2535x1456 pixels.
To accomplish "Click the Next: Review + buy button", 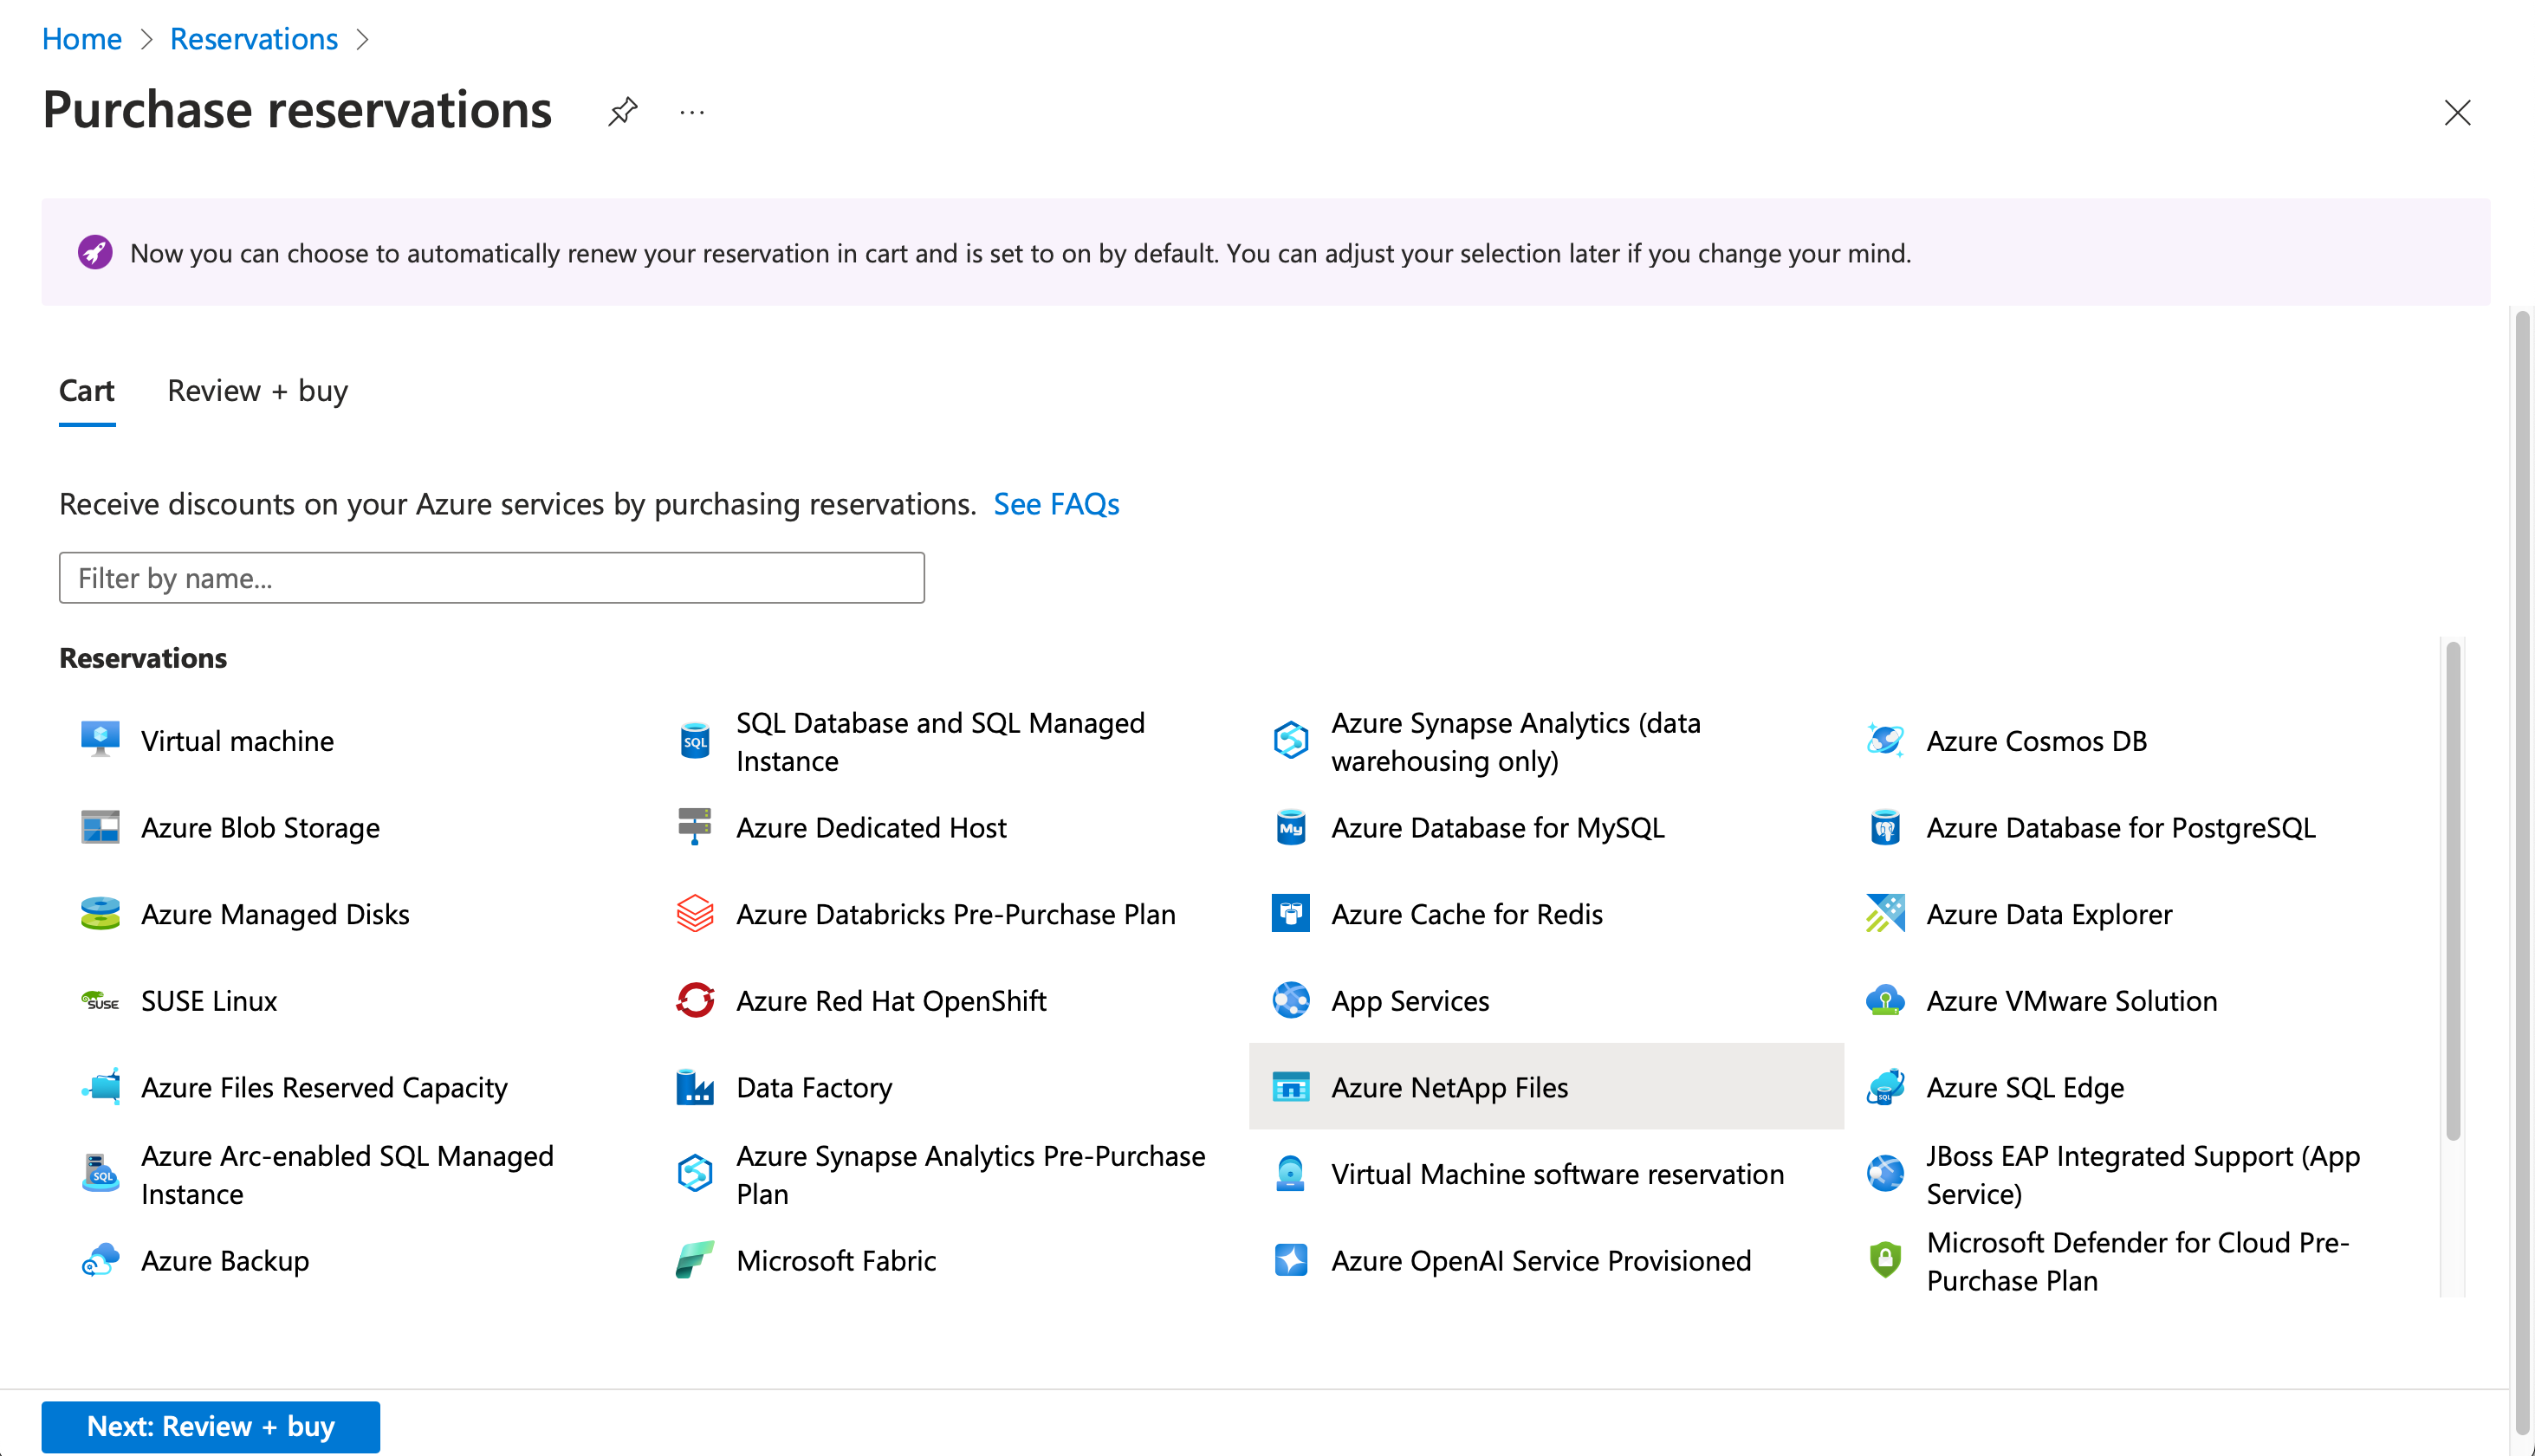I will [210, 1426].
